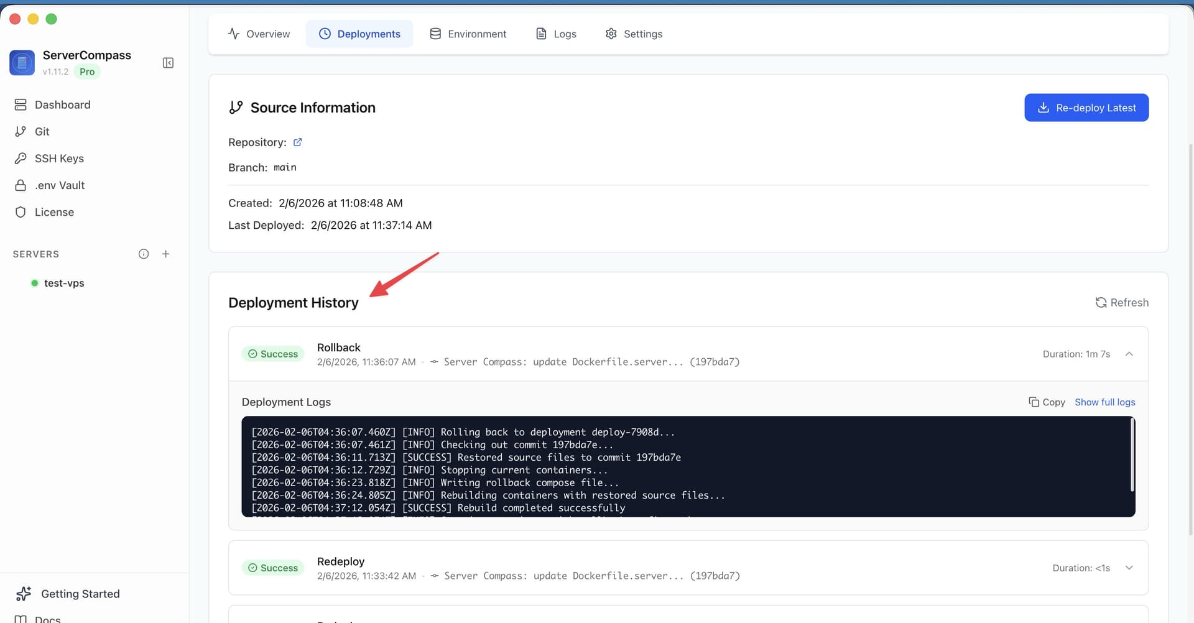
Task: Toggle the Redeploy success indicator
Action: click(272, 567)
